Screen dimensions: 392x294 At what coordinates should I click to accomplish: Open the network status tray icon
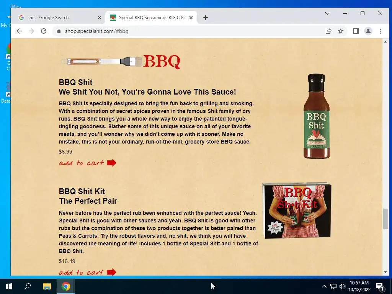tap(333, 286)
